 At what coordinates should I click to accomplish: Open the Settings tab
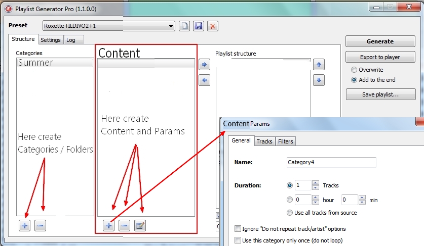pyautogui.click(x=51, y=40)
